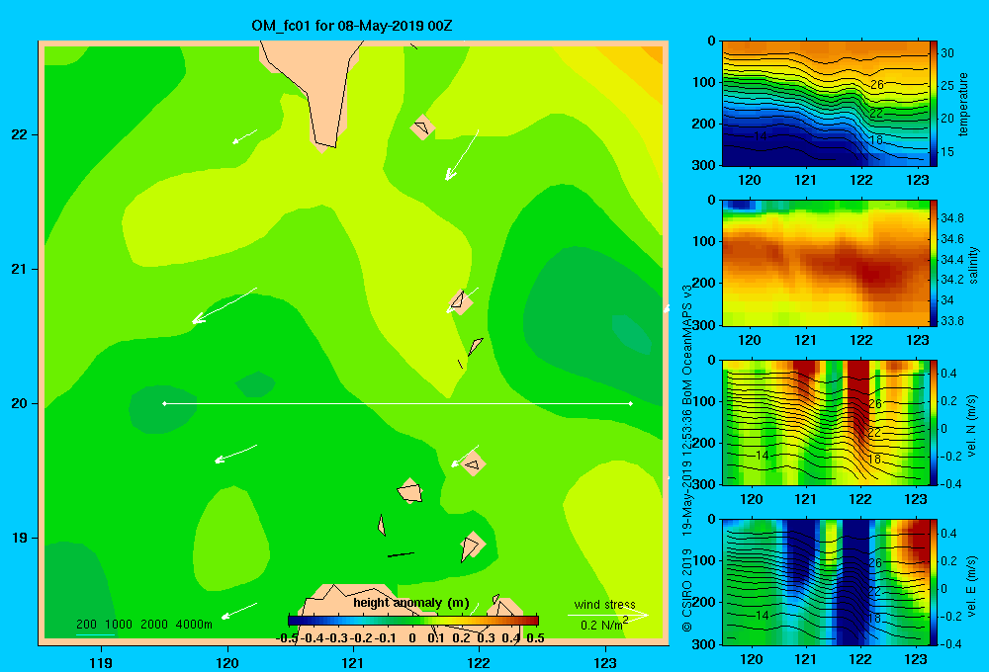Click the large wind arrow near 22N 122E
Viewport: 989px width, 672px height.
coord(462,155)
